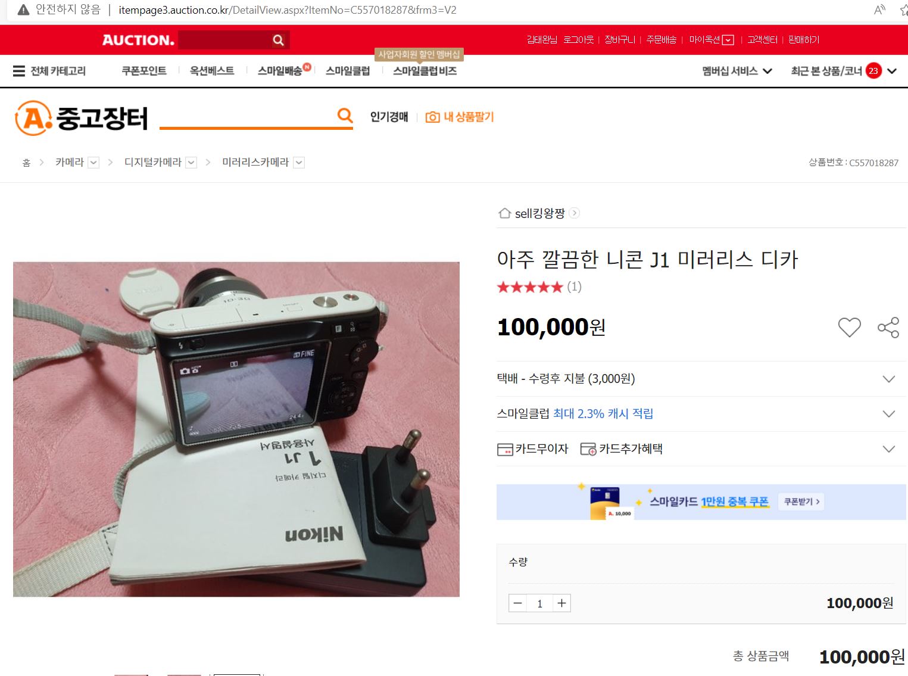Add the item to wishlist with the heart icon
Viewport: 908px width, 676px height.
pos(849,327)
